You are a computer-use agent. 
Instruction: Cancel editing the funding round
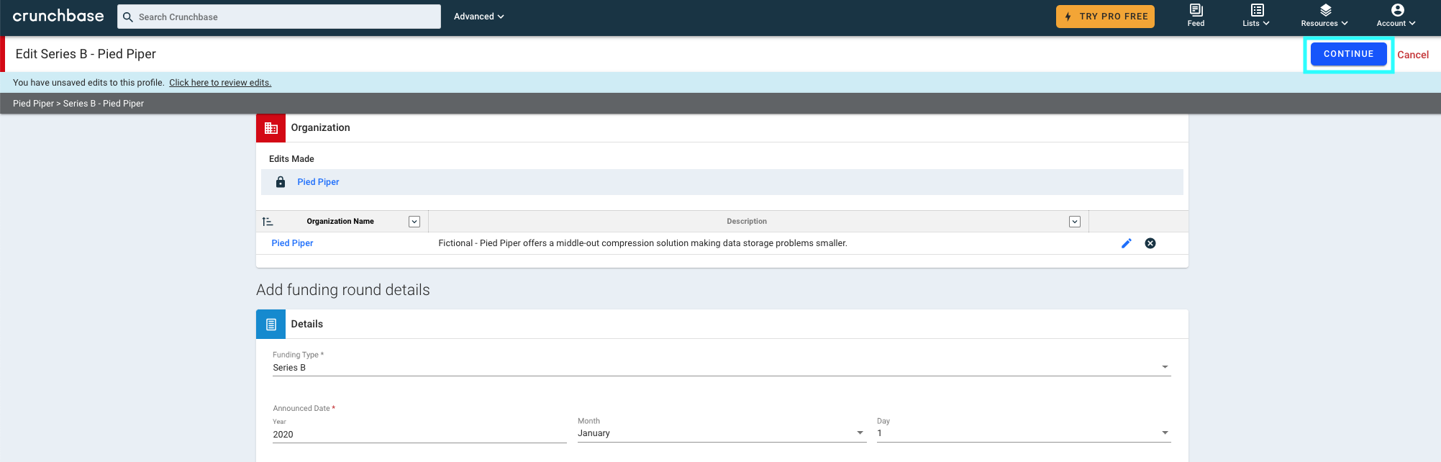(1413, 55)
